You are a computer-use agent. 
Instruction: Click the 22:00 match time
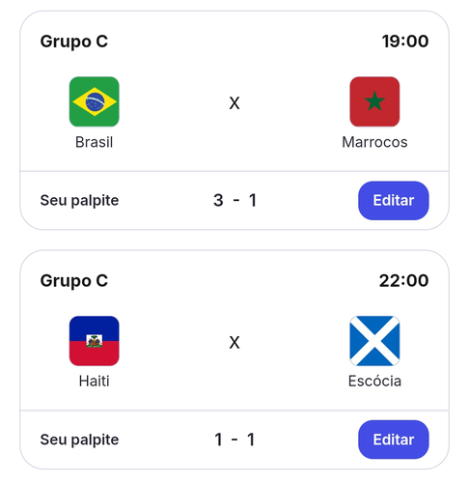coord(404,280)
